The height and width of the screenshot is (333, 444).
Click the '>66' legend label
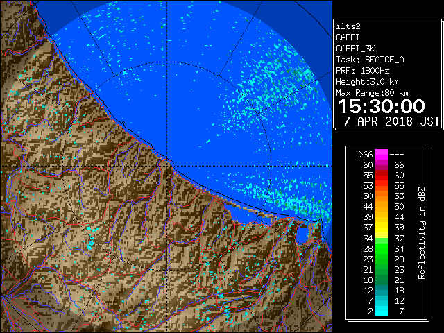coord(366,155)
